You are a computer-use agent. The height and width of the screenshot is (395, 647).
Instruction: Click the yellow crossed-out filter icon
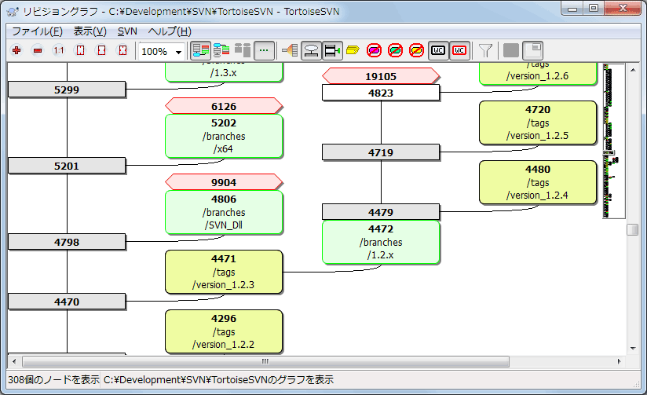pos(416,51)
